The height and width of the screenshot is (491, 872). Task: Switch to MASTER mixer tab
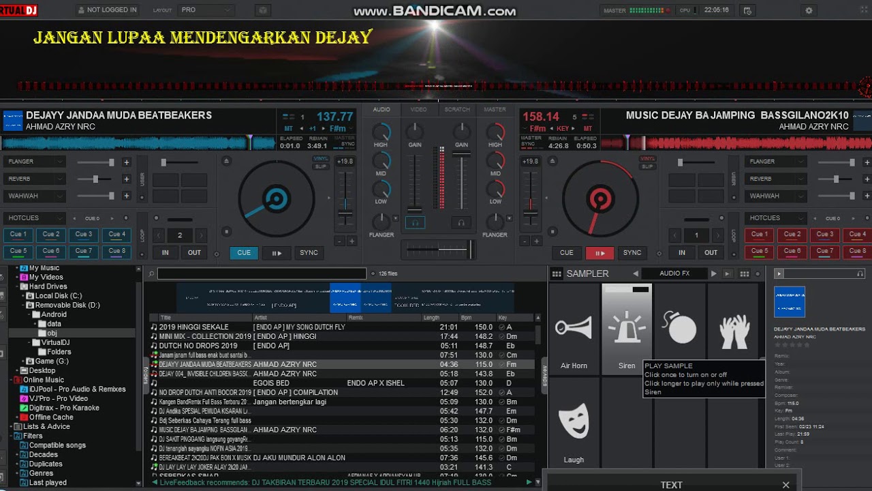pyautogui.click(x=495, y=109)
